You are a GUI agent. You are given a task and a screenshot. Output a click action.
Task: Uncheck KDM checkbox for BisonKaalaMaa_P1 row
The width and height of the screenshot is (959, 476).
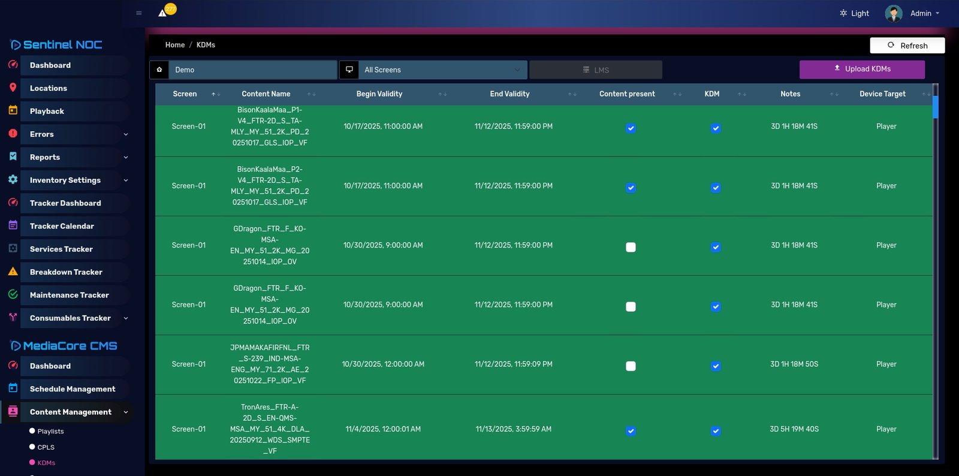coord(716,128)
